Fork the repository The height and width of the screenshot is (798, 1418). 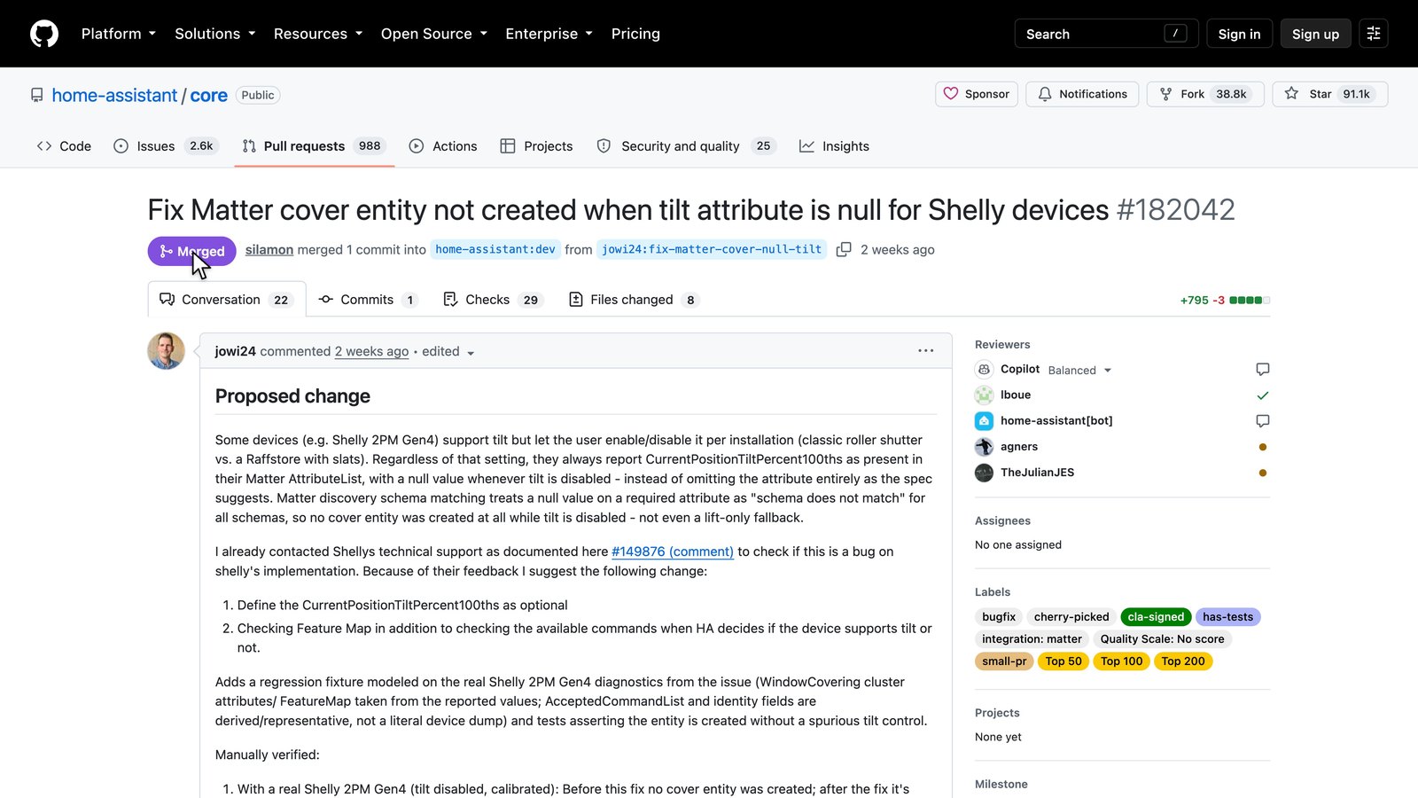[x=1206, y=94]
